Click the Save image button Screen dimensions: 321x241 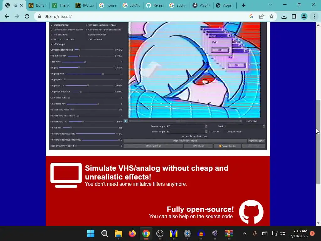coord(198,146)
